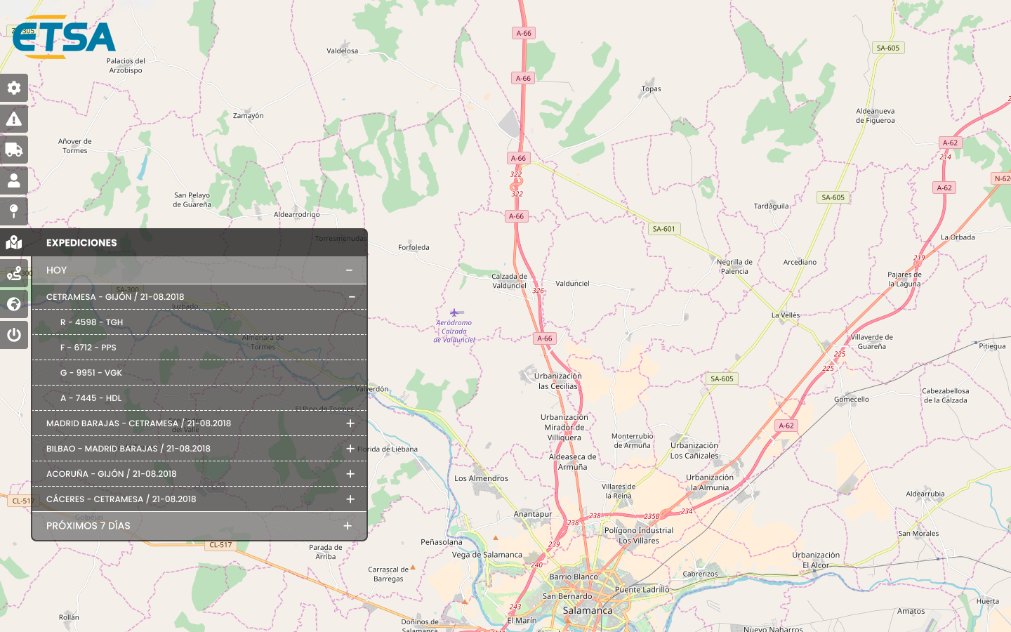This screenshot has height=632, width=1011.
Task: Open the user profile icon
Action: (x=14, y=180)
